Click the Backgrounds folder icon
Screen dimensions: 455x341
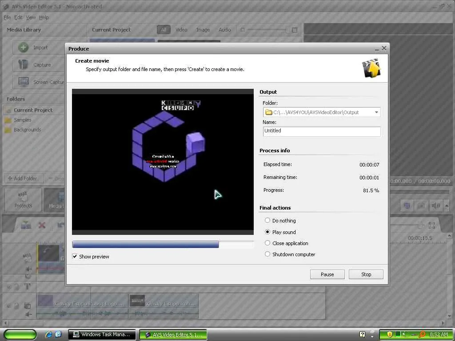tap(8, 130)
